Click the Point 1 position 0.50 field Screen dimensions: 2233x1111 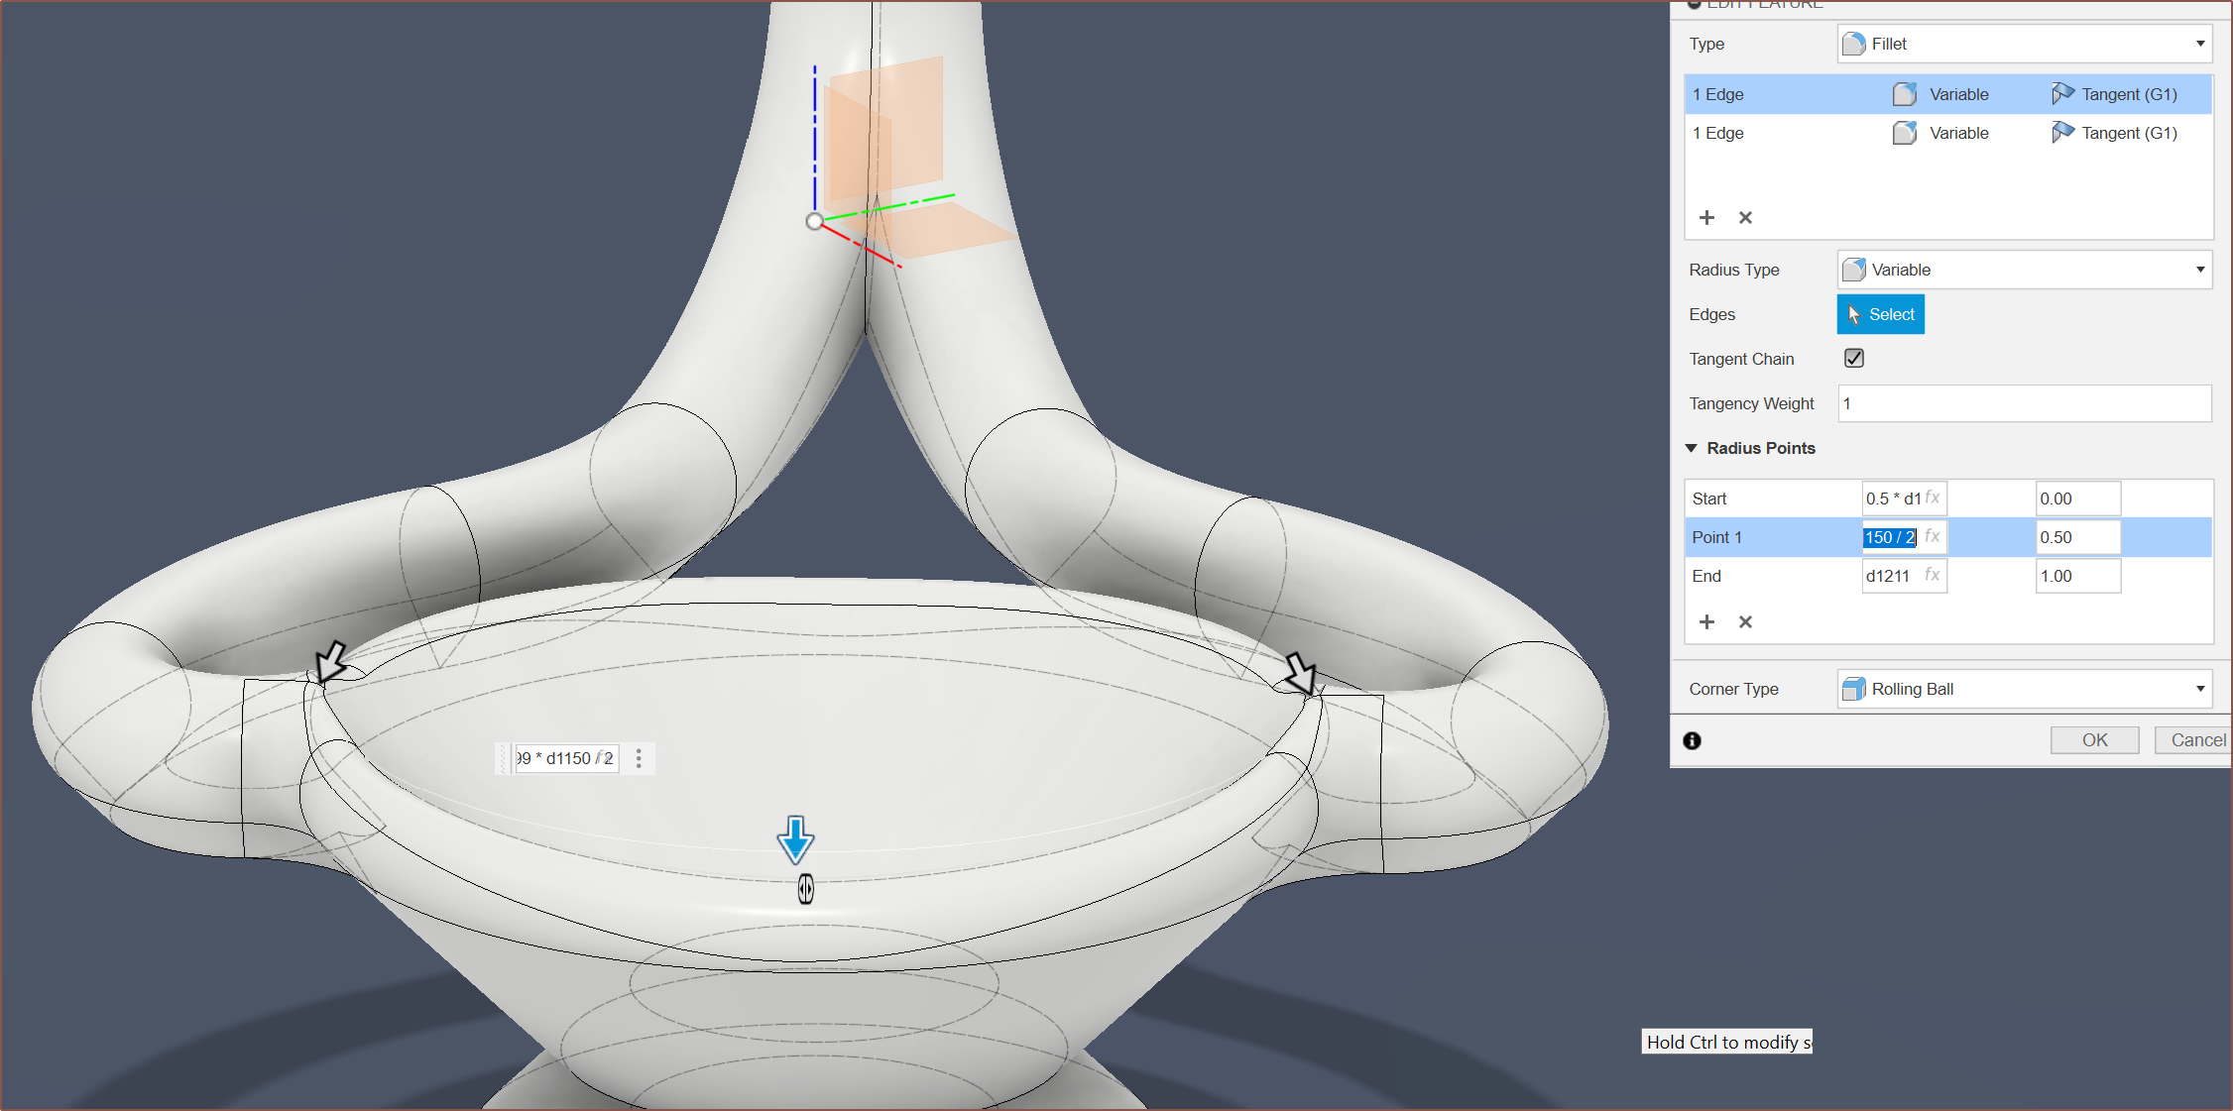2077,537
